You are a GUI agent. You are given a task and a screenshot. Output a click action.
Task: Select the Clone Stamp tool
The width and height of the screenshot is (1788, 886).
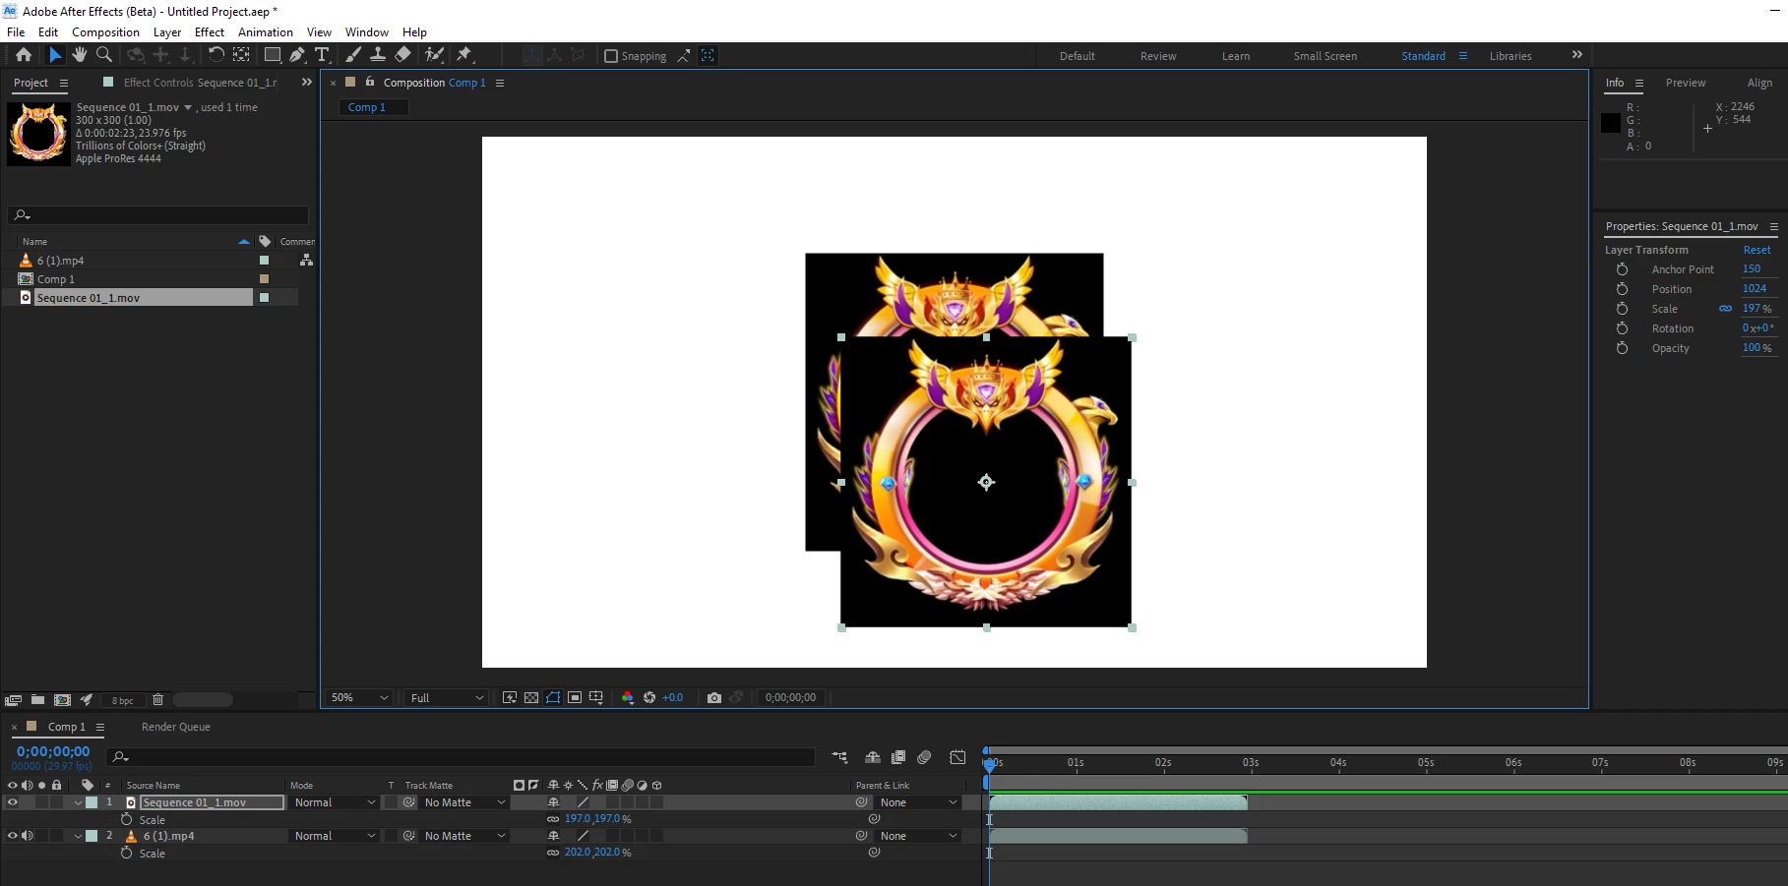pos(377,55)
